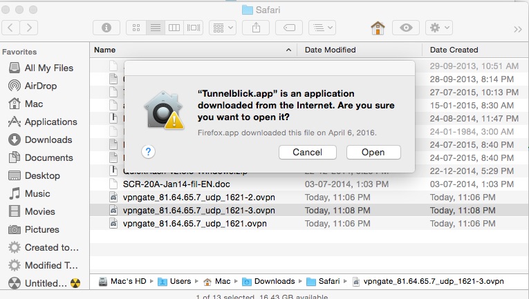Open the Action gear dropdown menu

[x=439, y=28]
